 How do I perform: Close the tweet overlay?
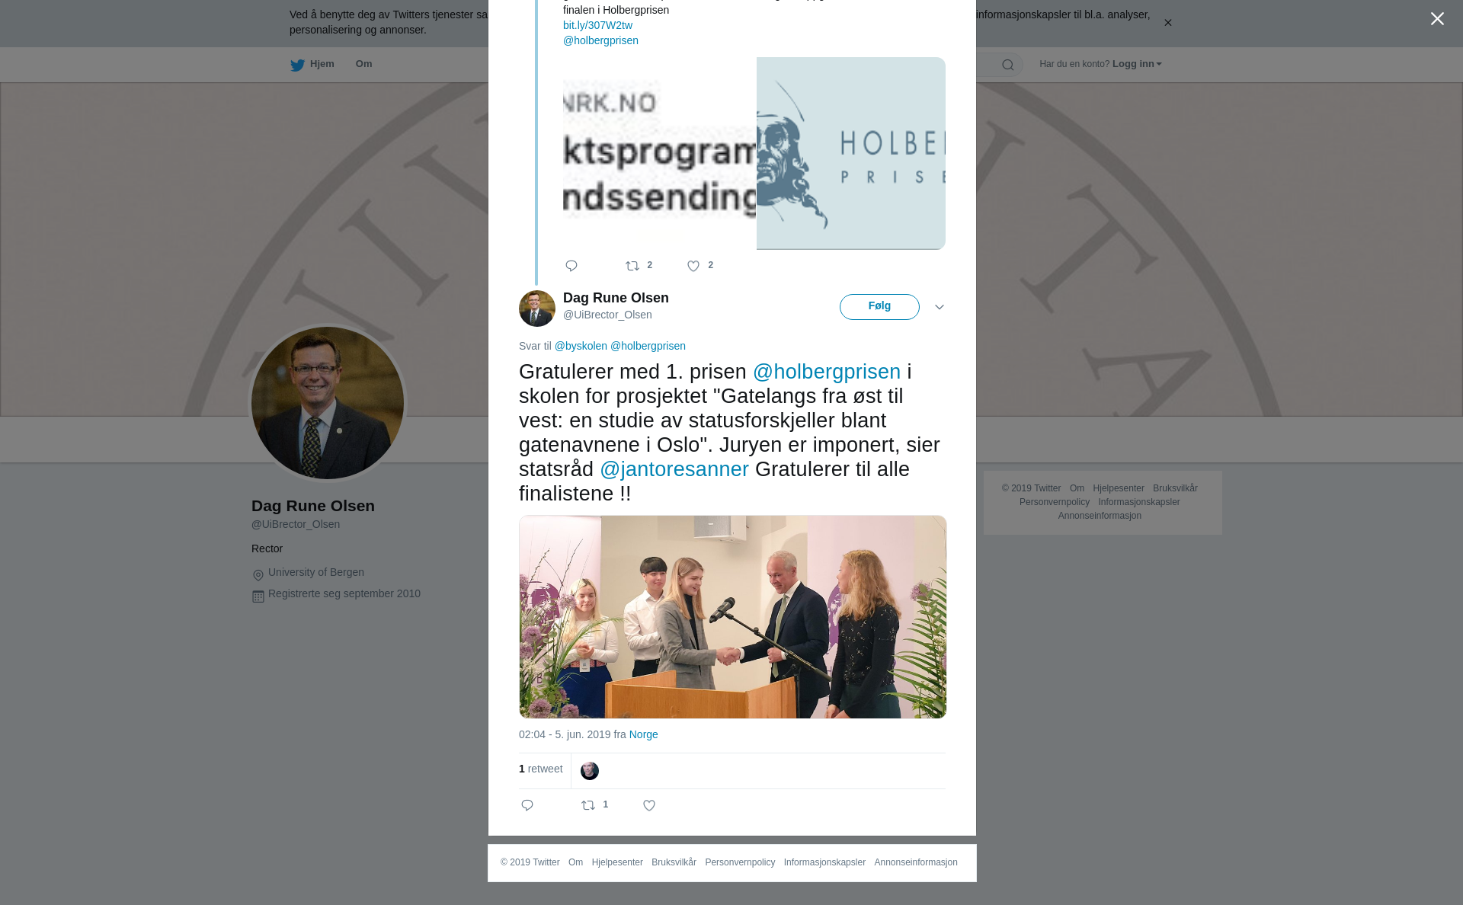[x=1437, y=19]
